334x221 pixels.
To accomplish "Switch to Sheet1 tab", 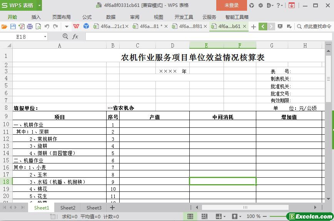I will pos(42,208).
